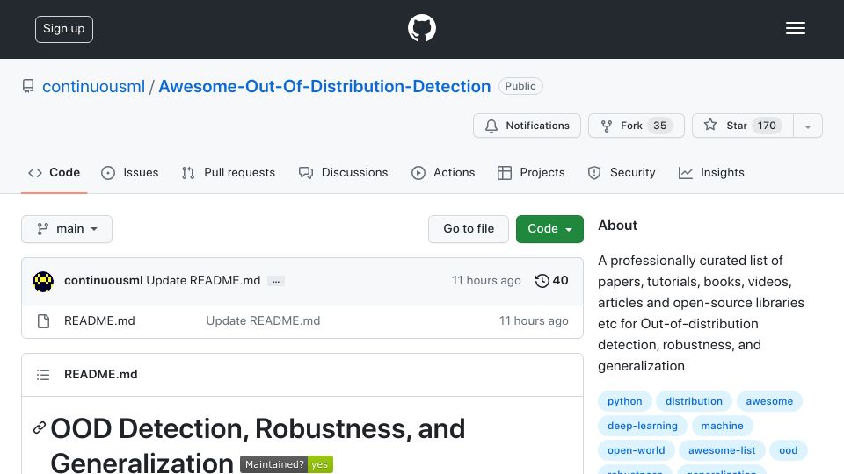Image resolution: width=844 pixels, height=474 pixels.
Task: Select python topic tag
Action: (x=624, y=401)
